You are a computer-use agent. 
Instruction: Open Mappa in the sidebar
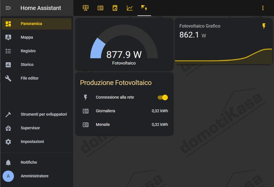click(37, 37)
